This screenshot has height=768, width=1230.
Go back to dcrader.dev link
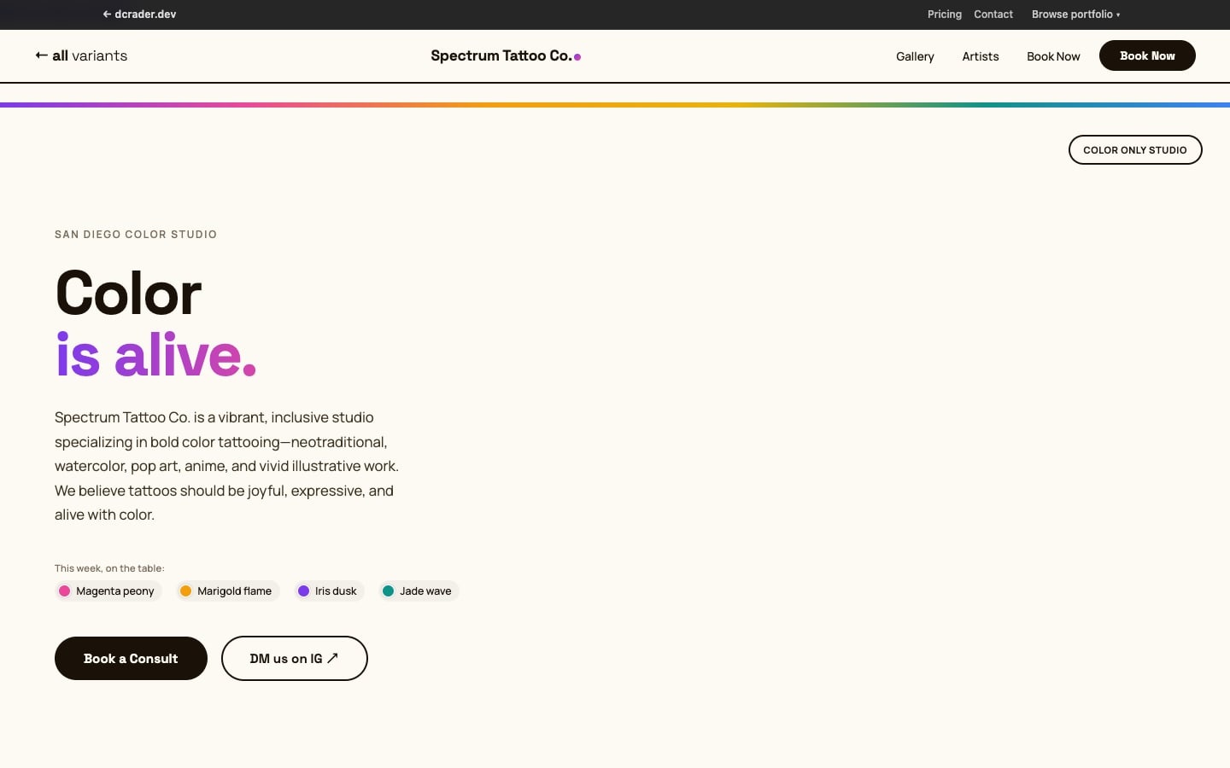(139, 15)
